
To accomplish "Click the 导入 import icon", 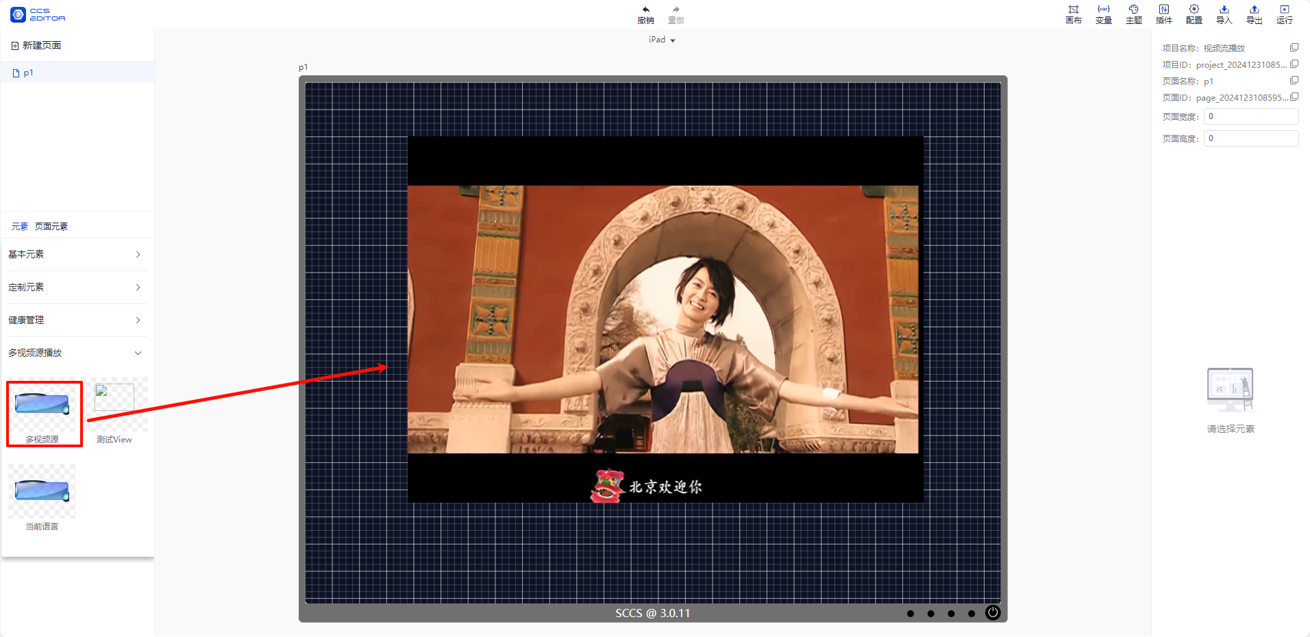I will [x=1224, y=14].
